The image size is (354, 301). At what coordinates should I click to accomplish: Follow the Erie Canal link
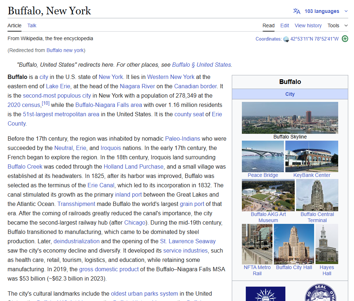click(101, 185)
